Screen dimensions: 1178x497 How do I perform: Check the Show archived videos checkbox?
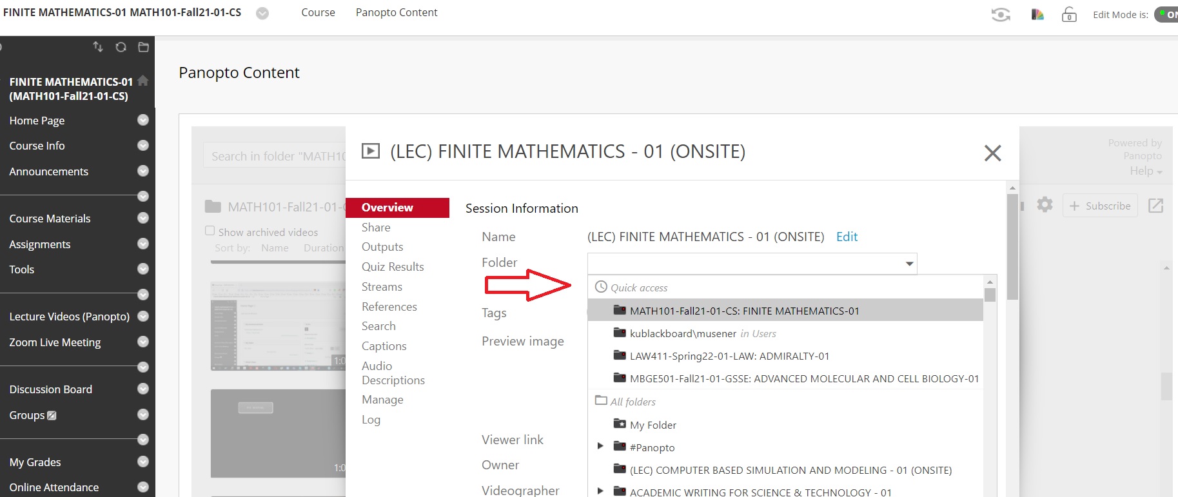[210, 231]
